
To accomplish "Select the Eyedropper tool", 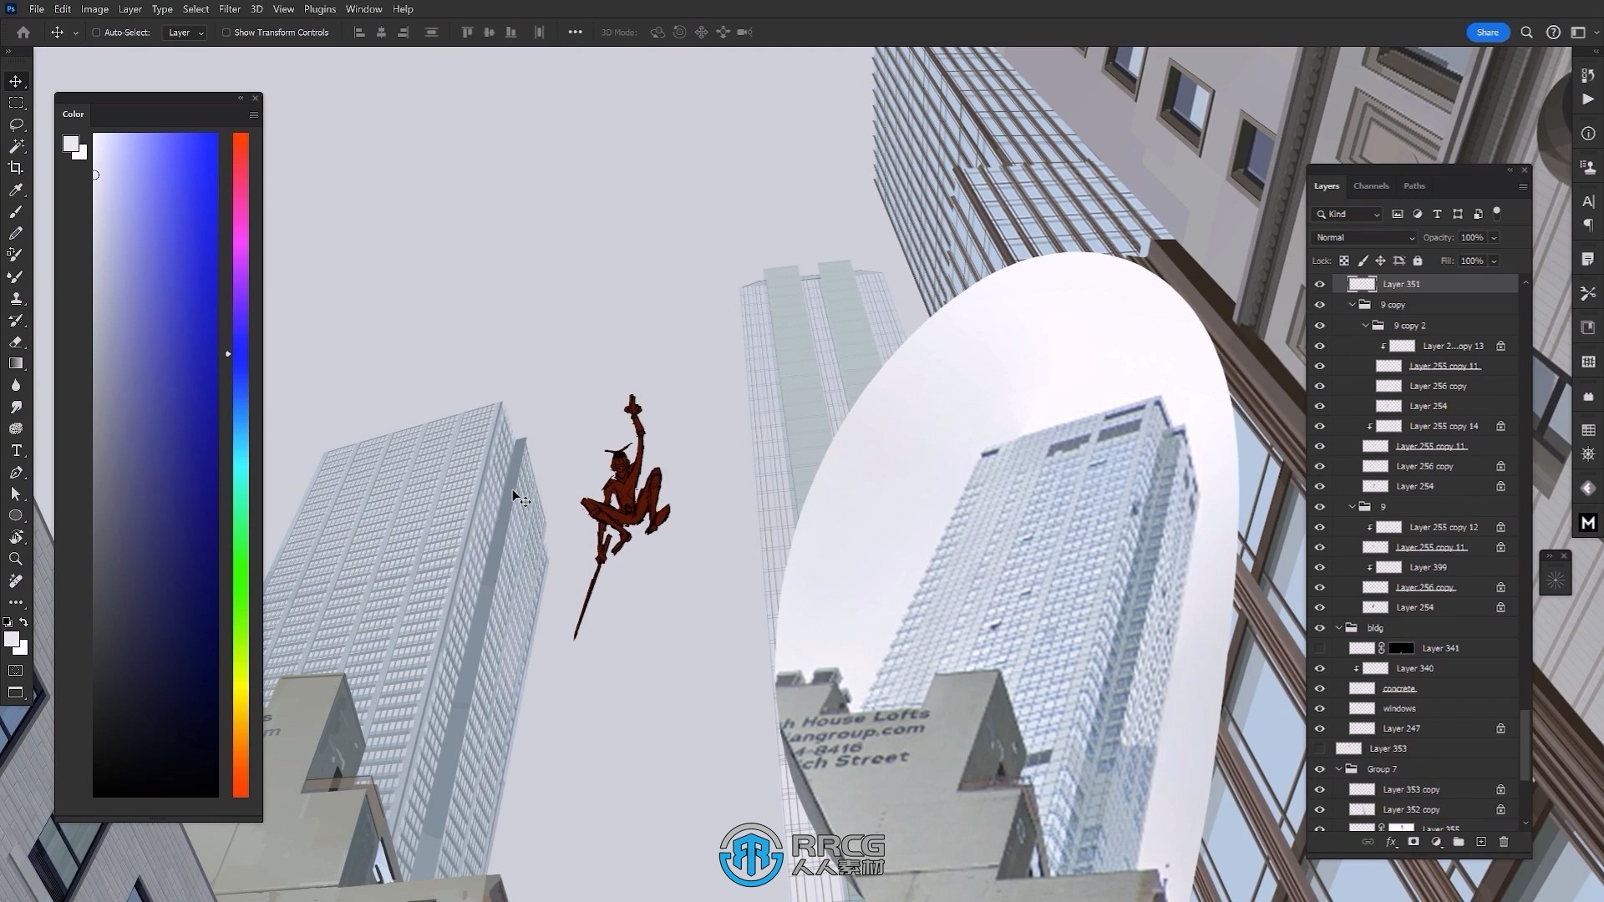I will 16,190.
